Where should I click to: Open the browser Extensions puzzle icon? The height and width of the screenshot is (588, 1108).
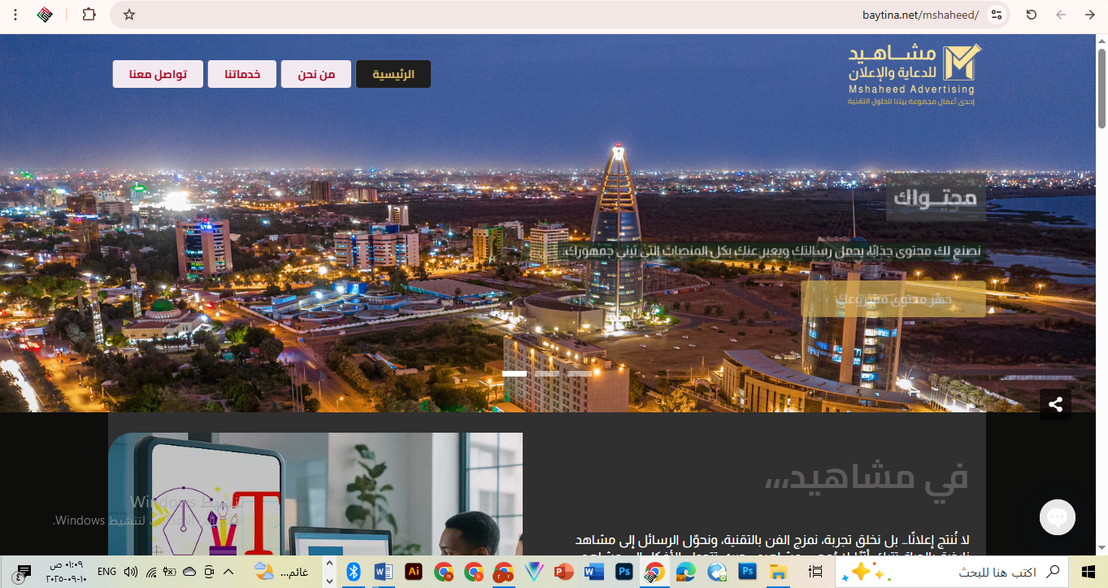point(89,15)
